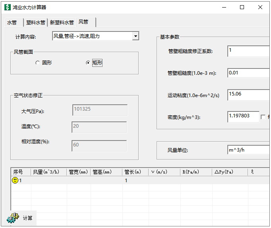Click the smiley face icon in row 1
The width and height of the screenshot is (271, 228).
pos(15,180)
